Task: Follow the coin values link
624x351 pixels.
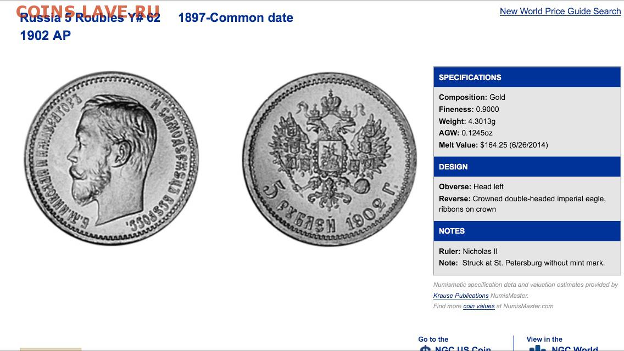Action: point(479,306)
